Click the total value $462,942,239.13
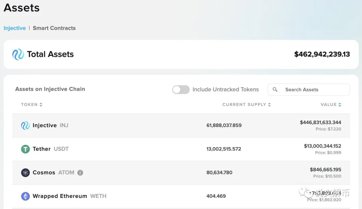The height and width of the screenshot is (209, 362). [322, 54]
